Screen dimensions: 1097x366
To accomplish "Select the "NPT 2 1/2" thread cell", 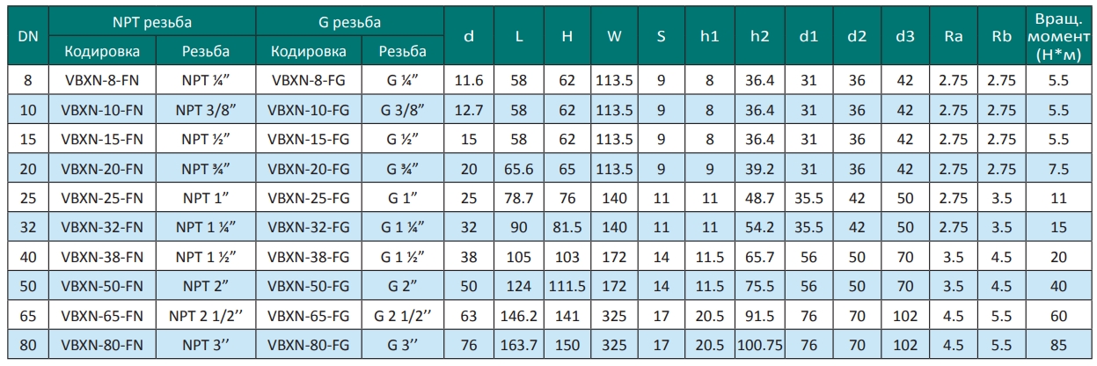I will tap(206, 314).
